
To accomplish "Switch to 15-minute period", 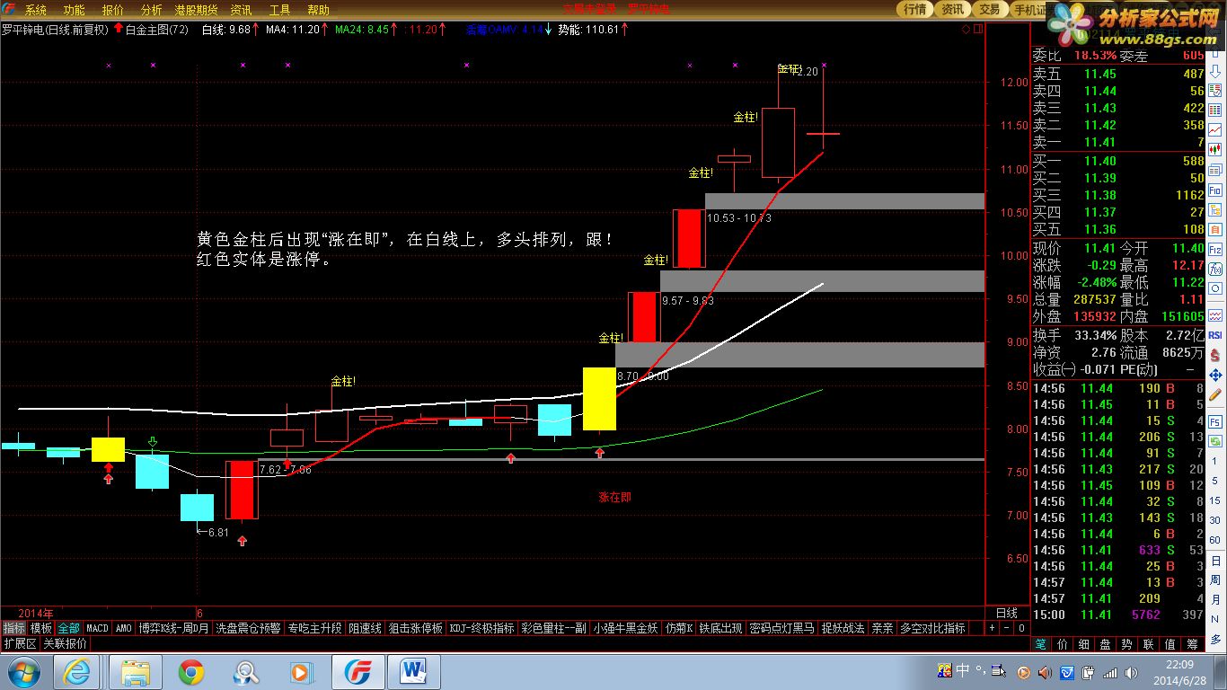I will pyautogui.click(x=1215, y=500).
